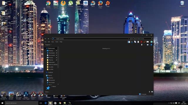Click the orange checkmark Properties toolbar icon
Image resolution: width=188 pixels, height=105 pixels.
(x=145, y=42)
